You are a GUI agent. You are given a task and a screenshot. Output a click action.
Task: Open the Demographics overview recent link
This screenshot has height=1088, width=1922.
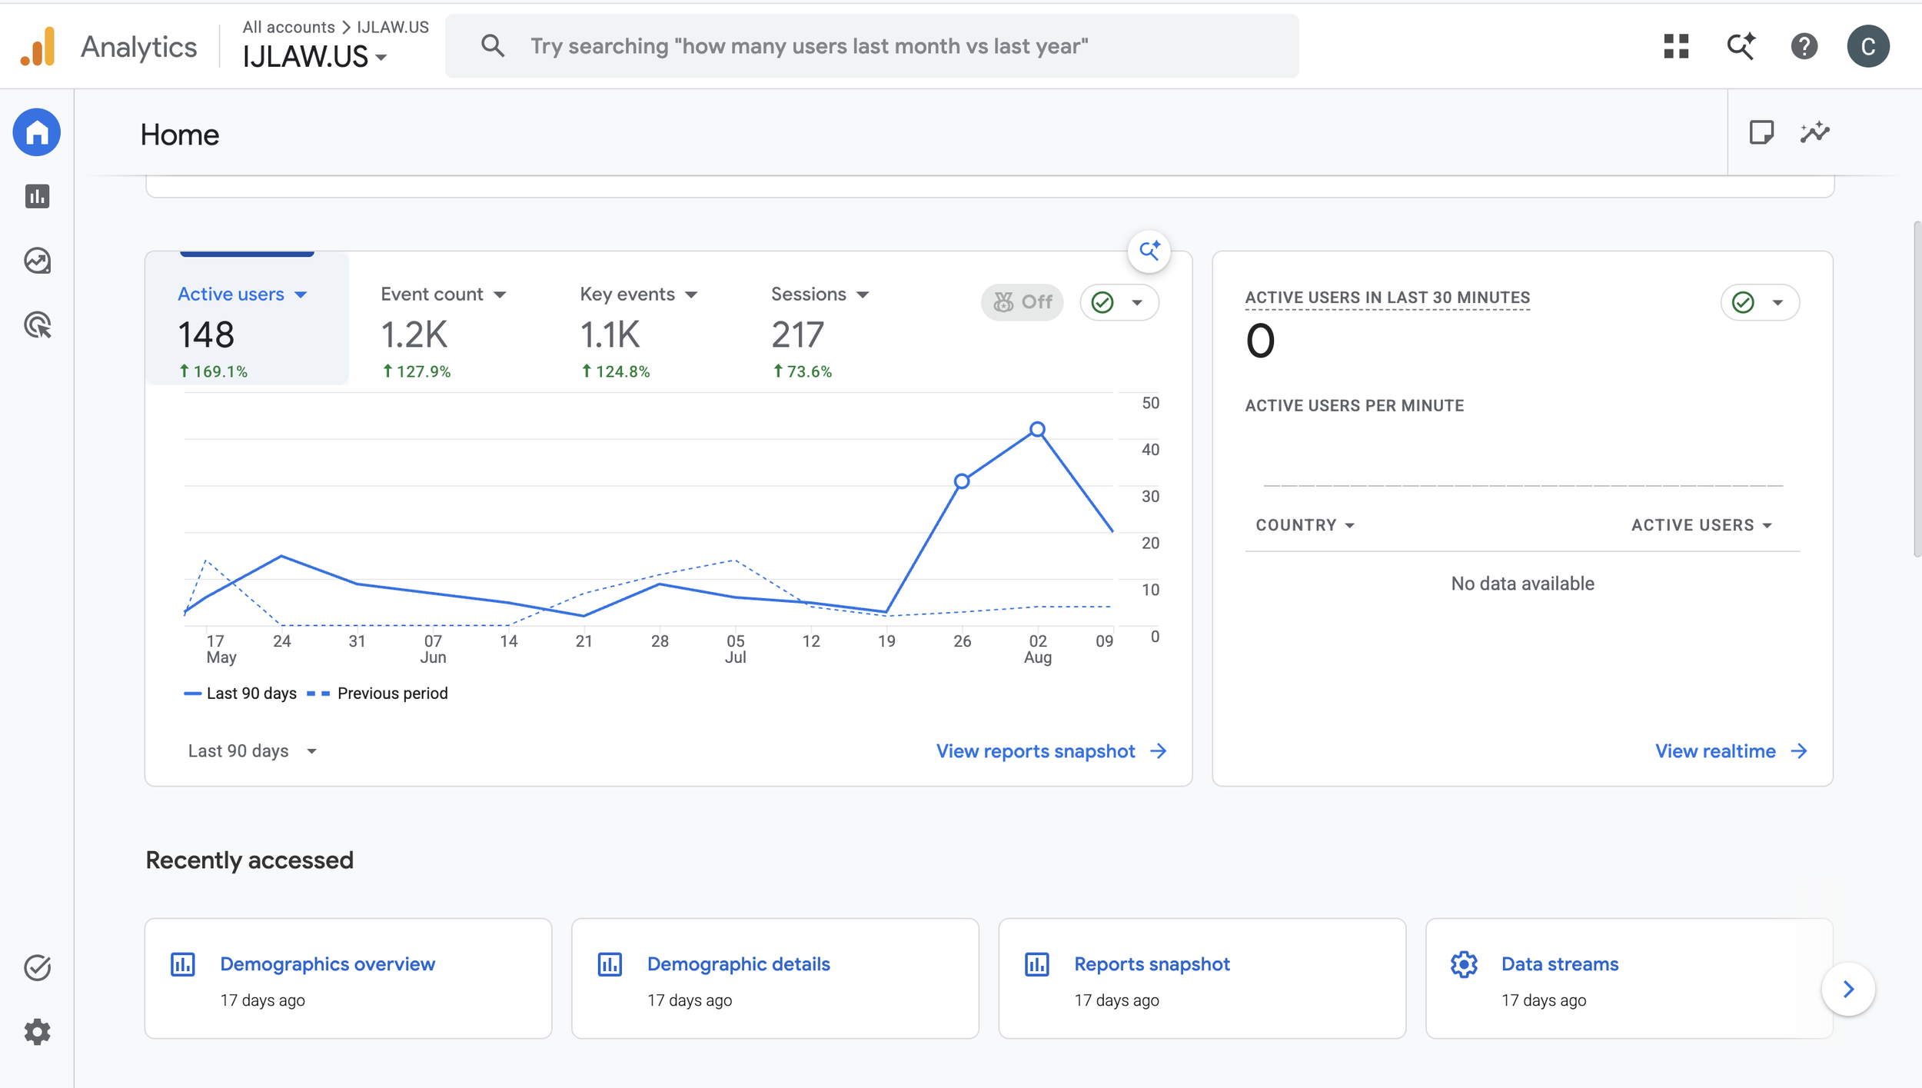[x=328, y=964]
